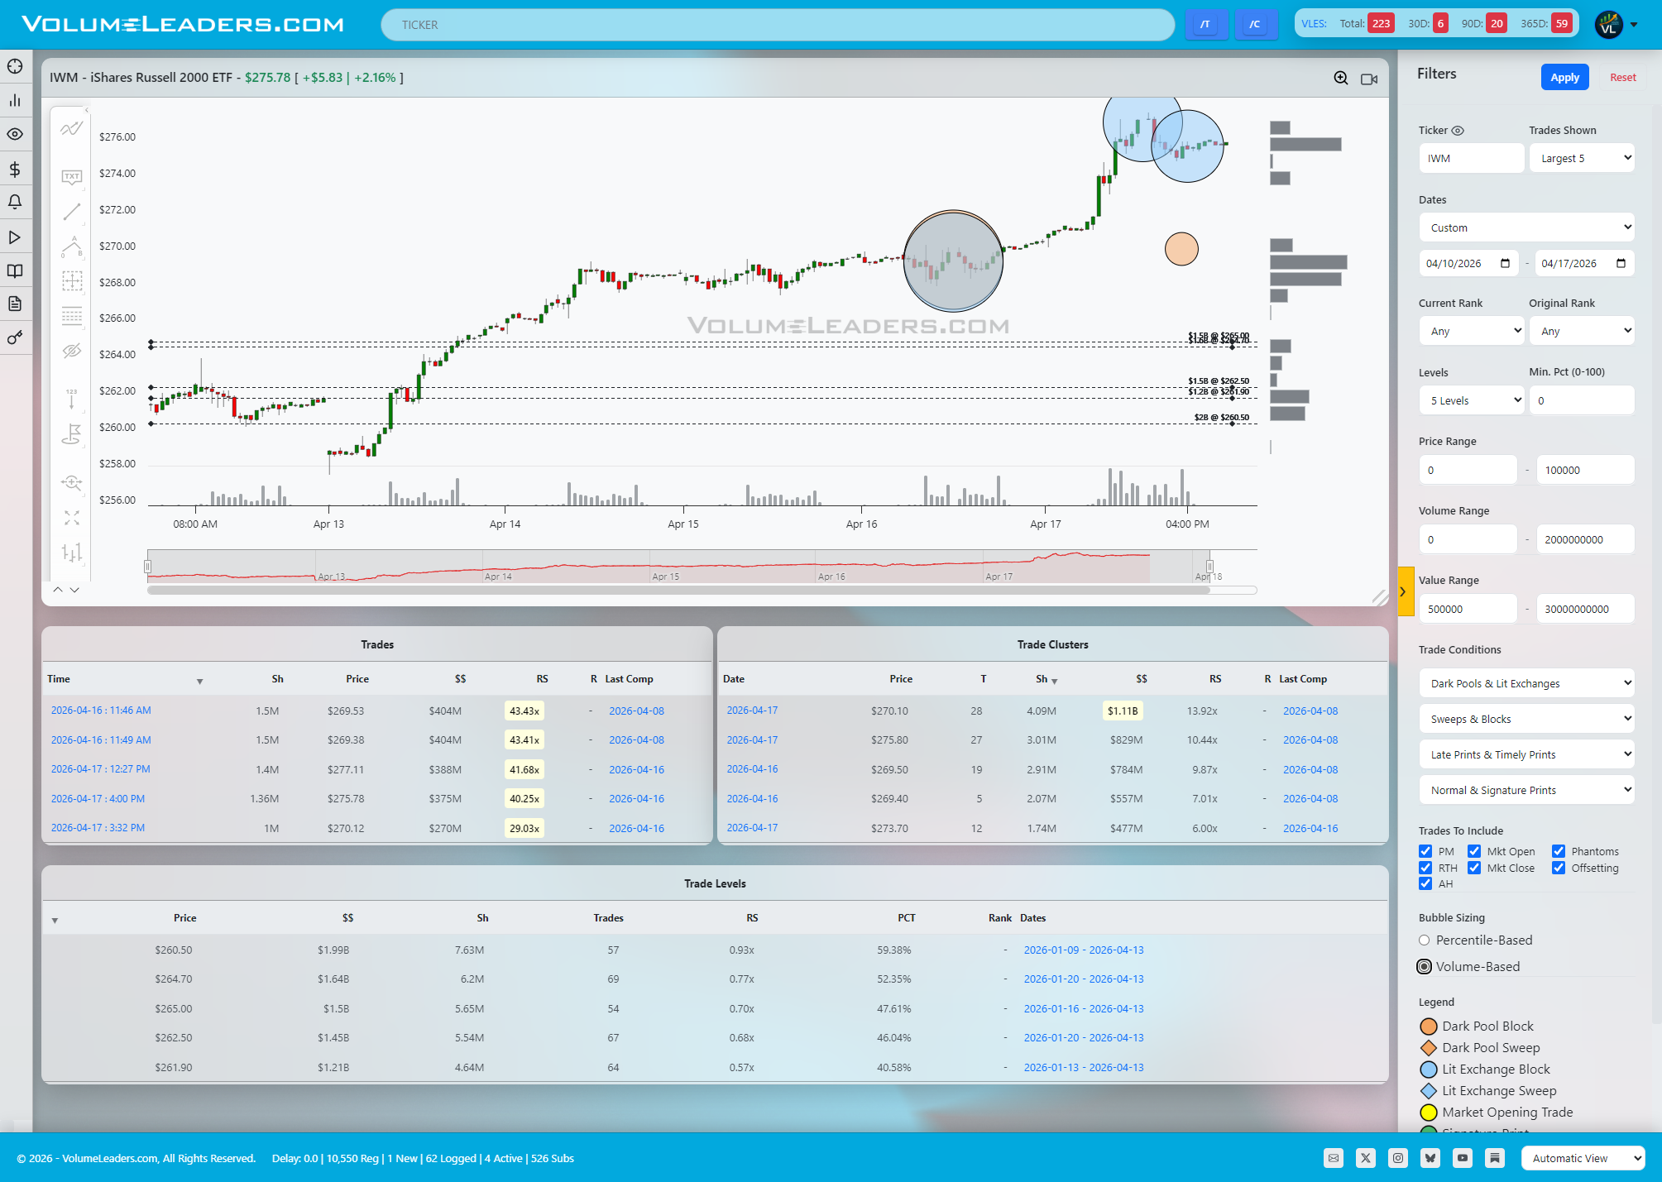Sort trade clusters by Sh column
Screen dimensions: 1662x1182
tap(1042, 679)
